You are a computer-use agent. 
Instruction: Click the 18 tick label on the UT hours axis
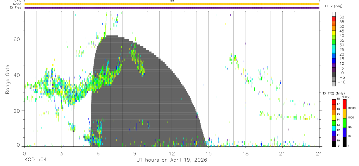(245, 153)
